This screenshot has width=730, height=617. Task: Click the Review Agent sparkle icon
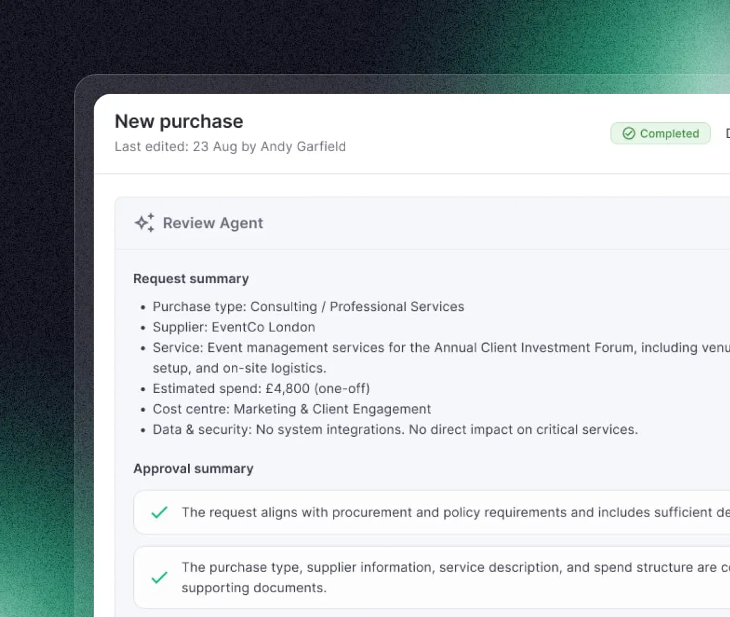click(x=144, y=223)
